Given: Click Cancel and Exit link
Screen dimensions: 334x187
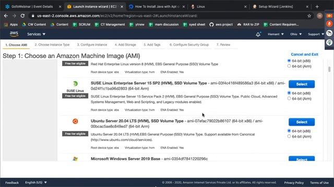Looking at the screenshot, I should tap(304, 54).
